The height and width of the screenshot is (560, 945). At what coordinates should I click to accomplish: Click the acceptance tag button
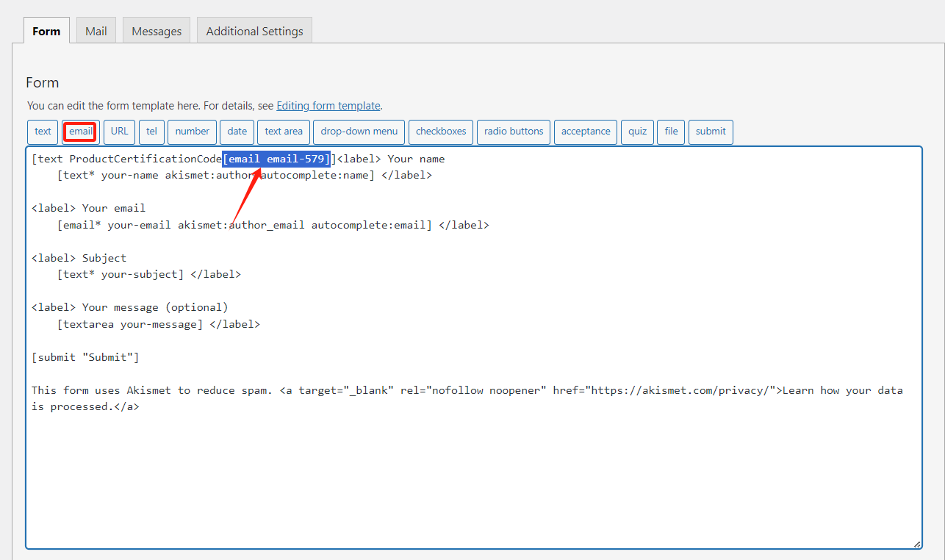(x=586, y=132)
